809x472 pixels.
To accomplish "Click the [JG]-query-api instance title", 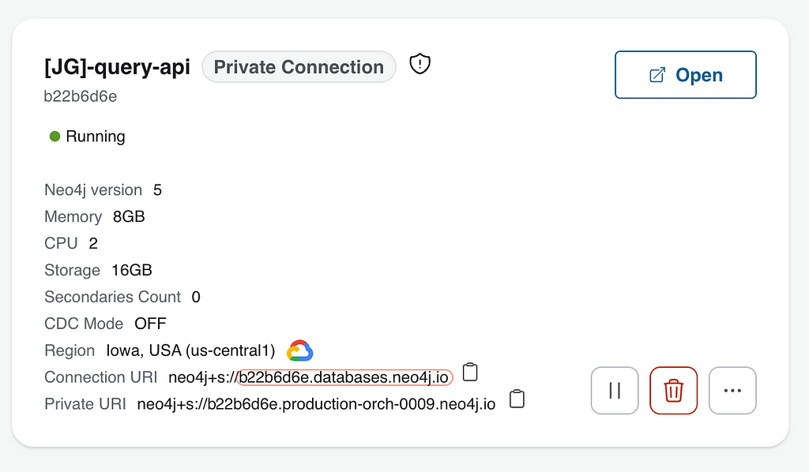I will (117, 67).
